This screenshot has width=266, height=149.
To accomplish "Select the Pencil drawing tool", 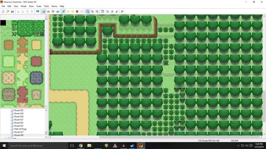I will pyautogui.click(x=63, y=12).
